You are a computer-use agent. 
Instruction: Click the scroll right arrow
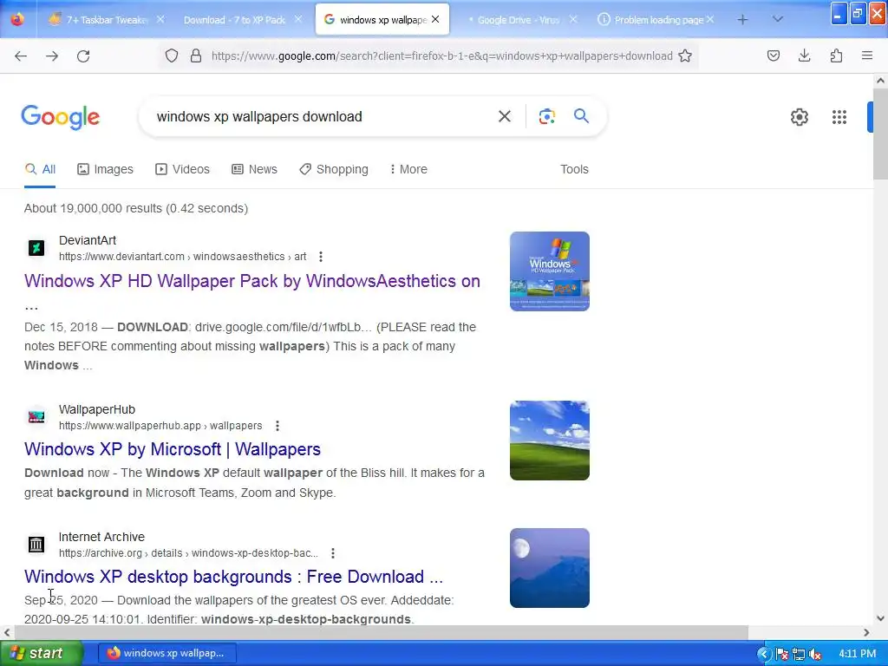(866, 632)
